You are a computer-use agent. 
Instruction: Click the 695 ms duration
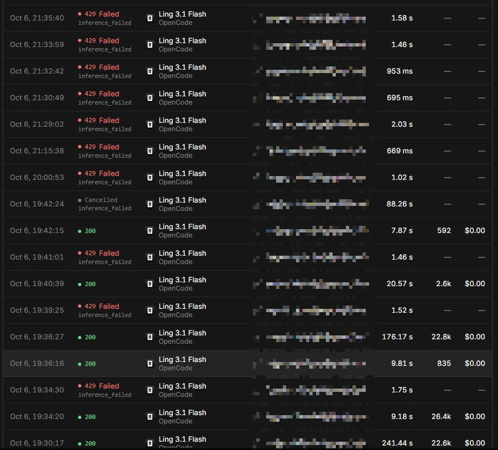coord(400,98)
